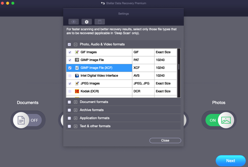Viewport: 248px width, 167px height.
Task: Click the AVS extension cell
Action: pyautogui.click(x=143, y=76)
